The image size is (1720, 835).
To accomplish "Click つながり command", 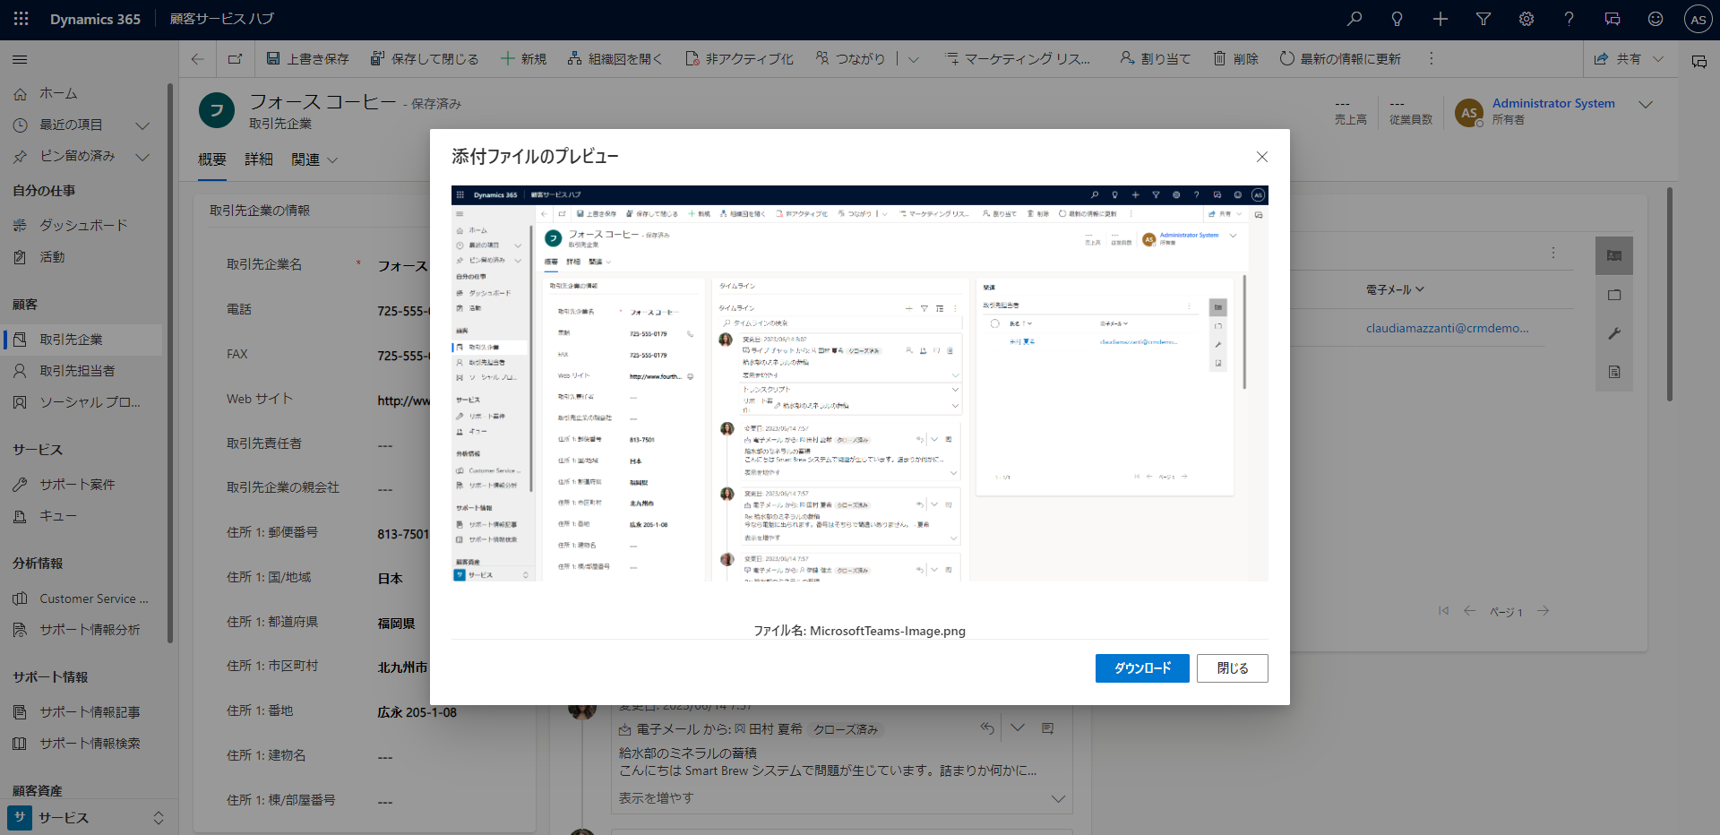I will pyautogui.click(x=850, y=59).
